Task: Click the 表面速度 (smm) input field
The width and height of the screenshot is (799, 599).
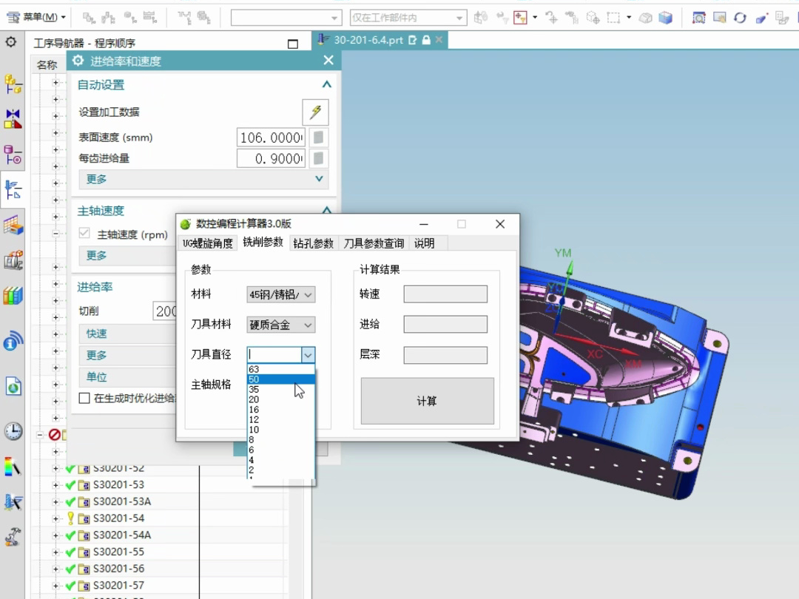Action: coord(271,138)
